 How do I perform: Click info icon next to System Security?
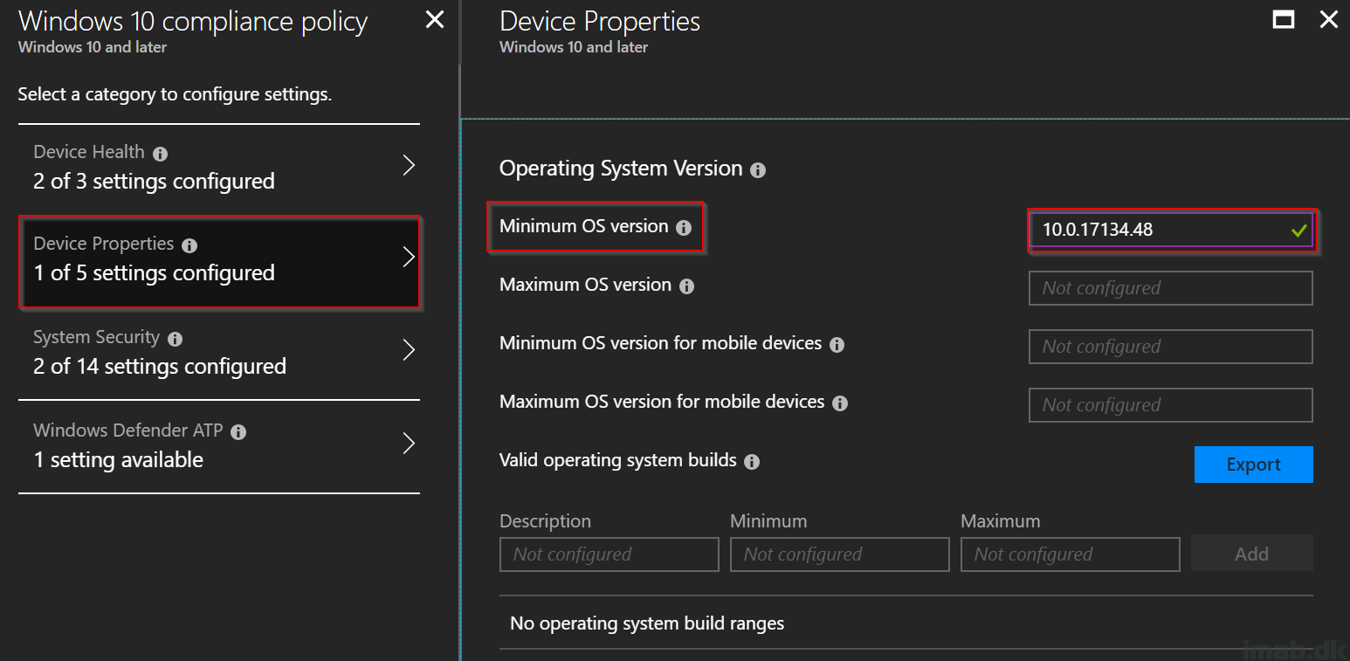(175, 339)
